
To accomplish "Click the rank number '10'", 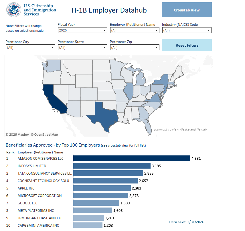I will (x=8, y=225).
